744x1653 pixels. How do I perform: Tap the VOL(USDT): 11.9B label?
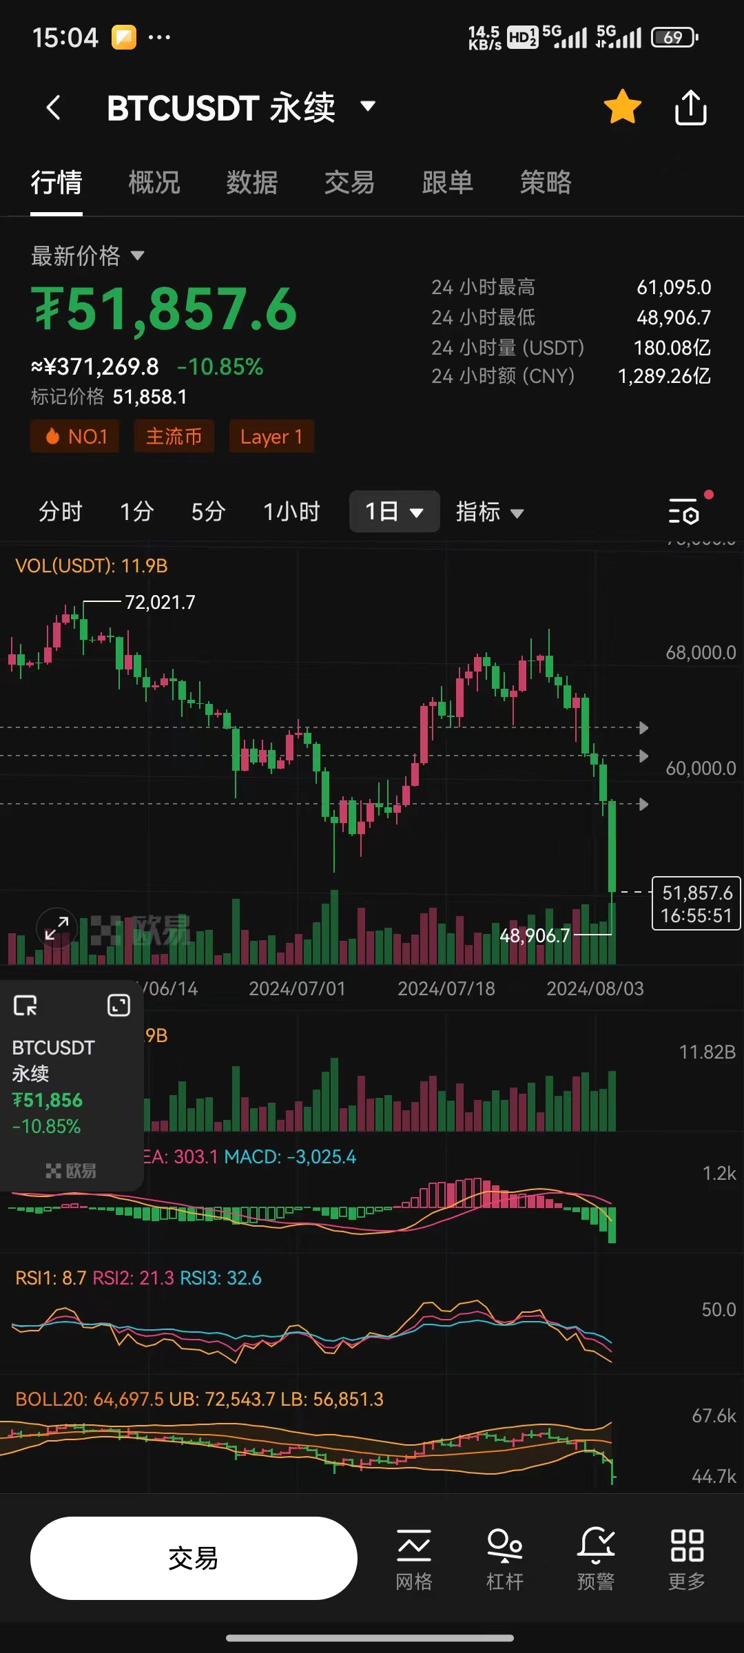coord(92,566)
